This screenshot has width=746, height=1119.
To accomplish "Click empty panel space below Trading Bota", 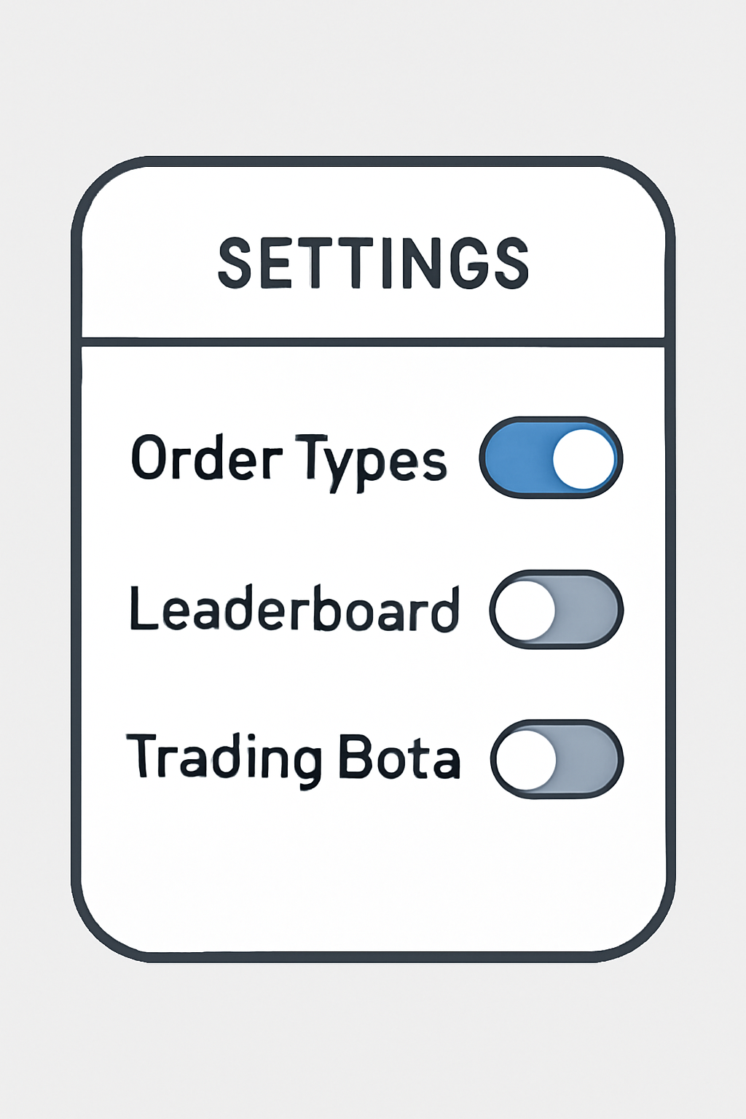I will click(x=373, y=874).
